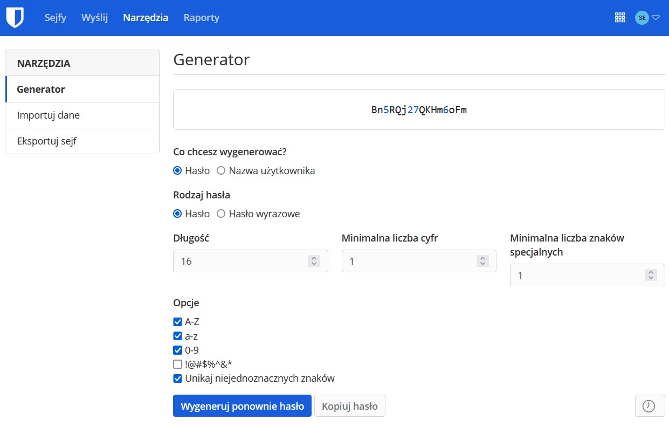The height and width of the screenshot is (427, 669).
Task: Disable Unikaj niejednoznacznych znaków checkbox
Action: click(x=177, y=378)
